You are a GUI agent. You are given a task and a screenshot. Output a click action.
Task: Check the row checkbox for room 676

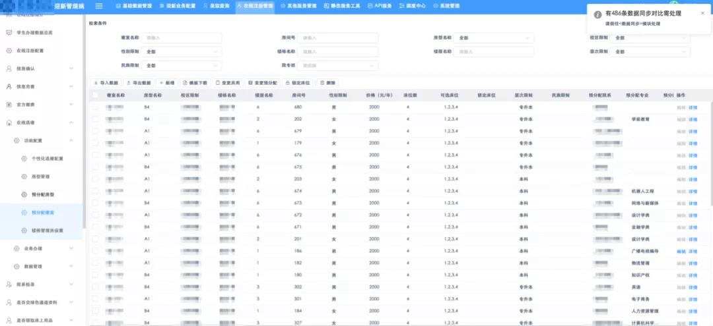(x=95, y=155)
